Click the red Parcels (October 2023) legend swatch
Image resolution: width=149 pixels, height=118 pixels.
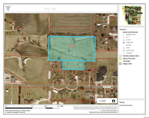(120, 56)
